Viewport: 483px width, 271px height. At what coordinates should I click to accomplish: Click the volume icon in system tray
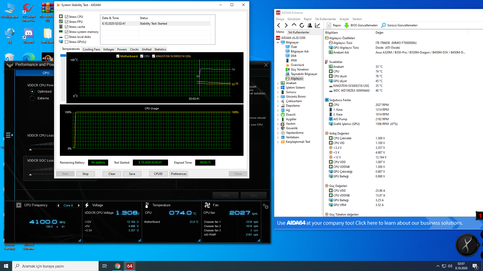pyautogui.click(x=450, y=266)
